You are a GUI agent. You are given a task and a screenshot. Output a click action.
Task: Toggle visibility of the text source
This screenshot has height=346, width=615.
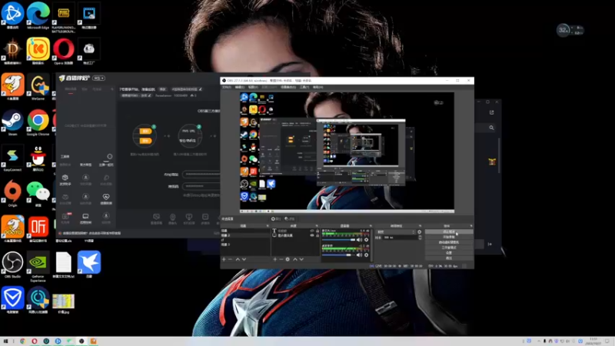pos(312,231)
